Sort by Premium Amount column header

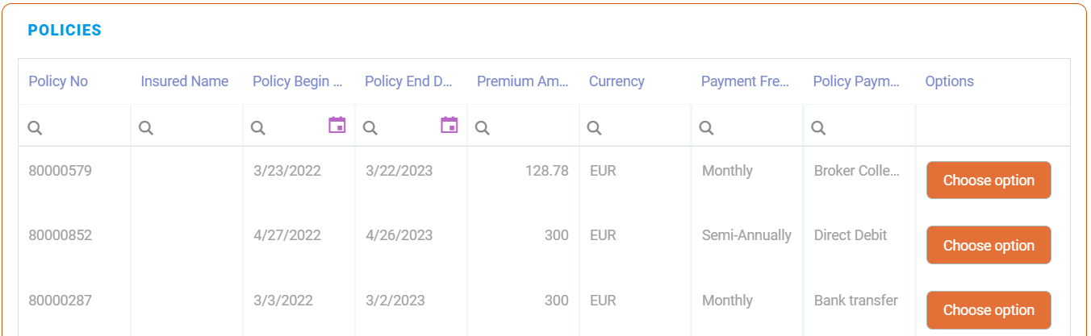click(523, 81)
